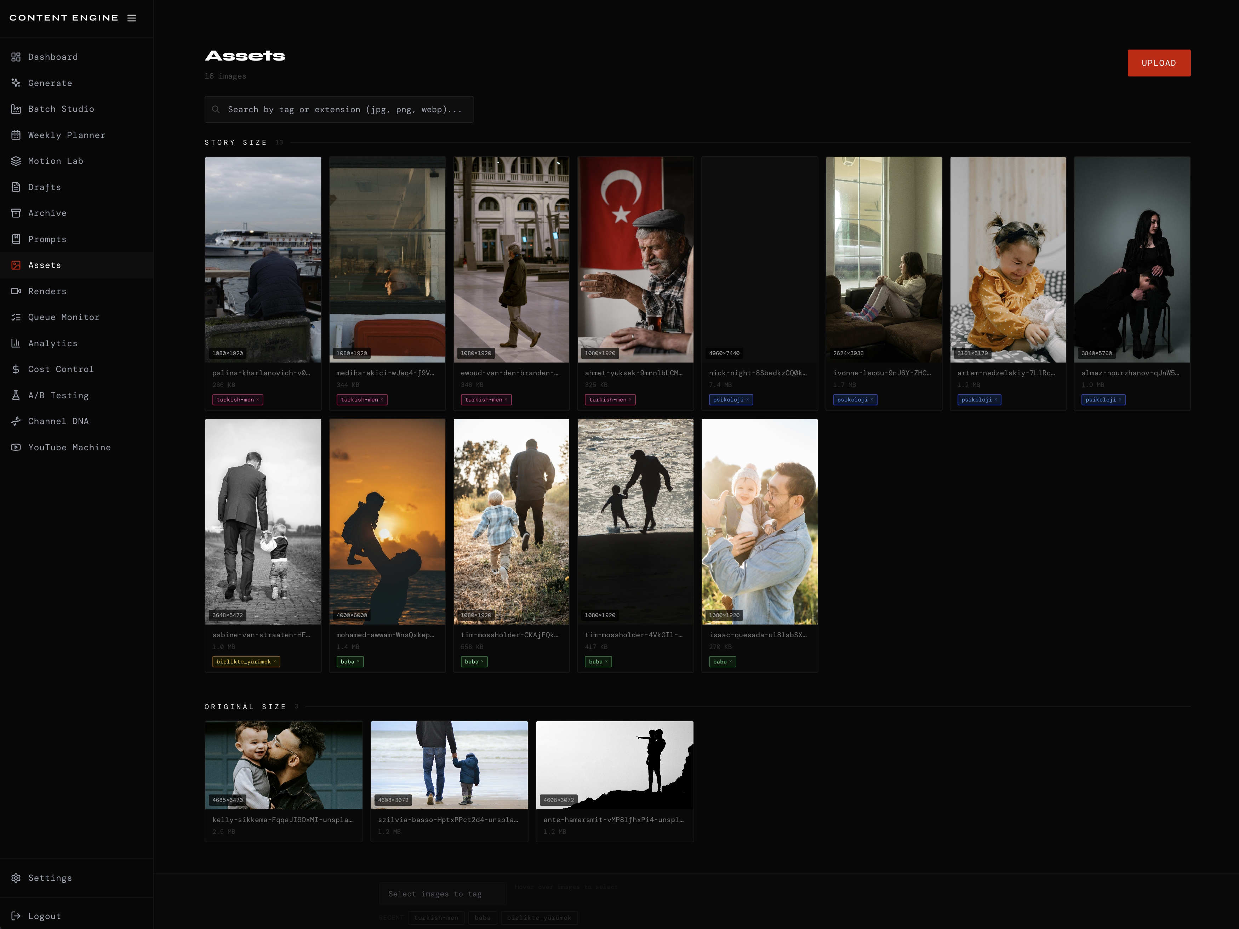
Task: Open Batch Studio via its icon
Action: tap(16, 109)
